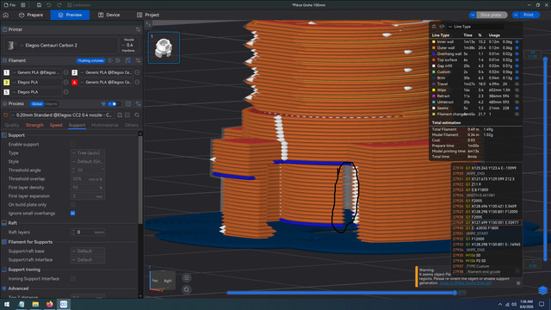Select the Global process mode
Viewport: 551px width, 310px height.
coord(36,104)
